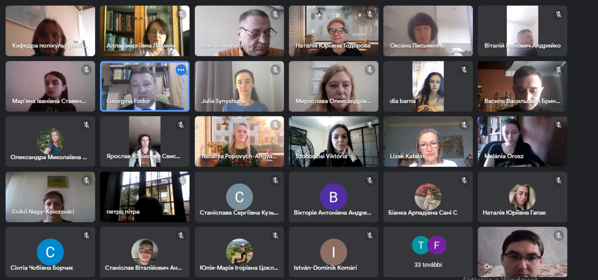
Task: Select the петро пітра video tile
Action: pyautogui.click(x=145, y=197)
